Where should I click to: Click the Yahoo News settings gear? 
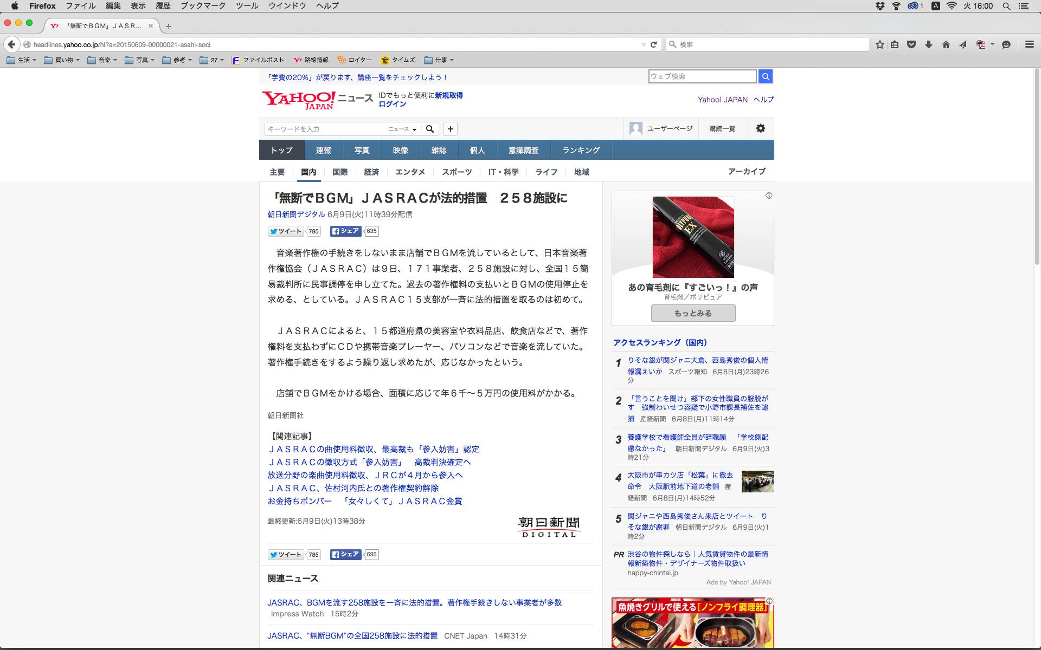(760, 128)
